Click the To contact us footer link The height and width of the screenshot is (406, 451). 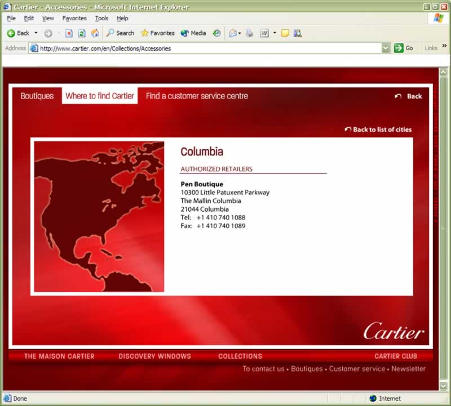(x=263, y=369)
